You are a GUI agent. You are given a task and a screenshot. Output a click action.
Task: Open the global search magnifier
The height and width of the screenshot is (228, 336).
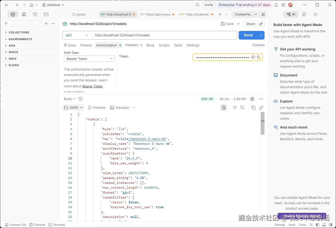[x=198, y=5]
